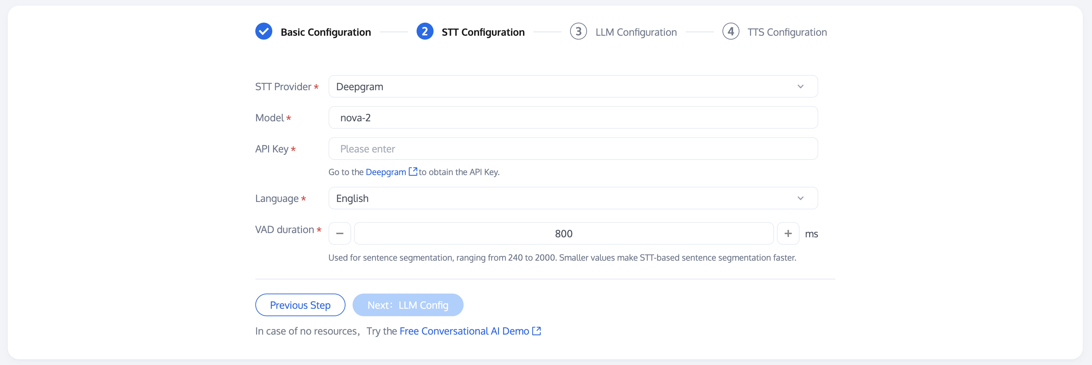Click the Previous Step button
Viewport: 1092px width, 365px height.
tap(300, 305)
